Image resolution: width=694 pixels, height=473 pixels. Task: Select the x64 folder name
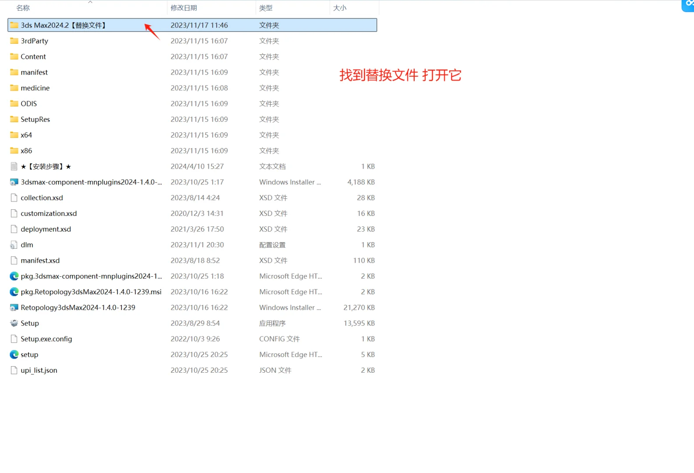pyautogui.click(x=26, y=135)
